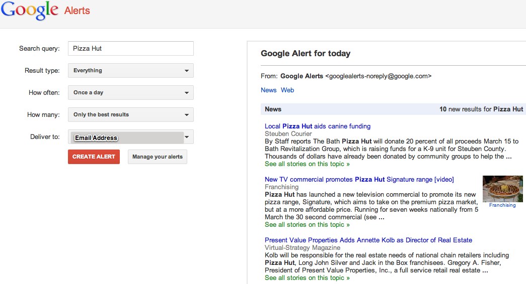This screenshot has height=284, width=526.
Task: See all stories under Virtual-Strategy Magazine article
Action: click(307, 277)
